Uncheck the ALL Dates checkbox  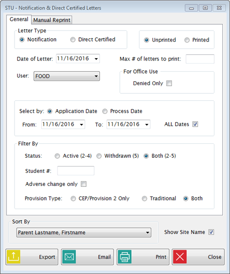(x=195, y=124)
